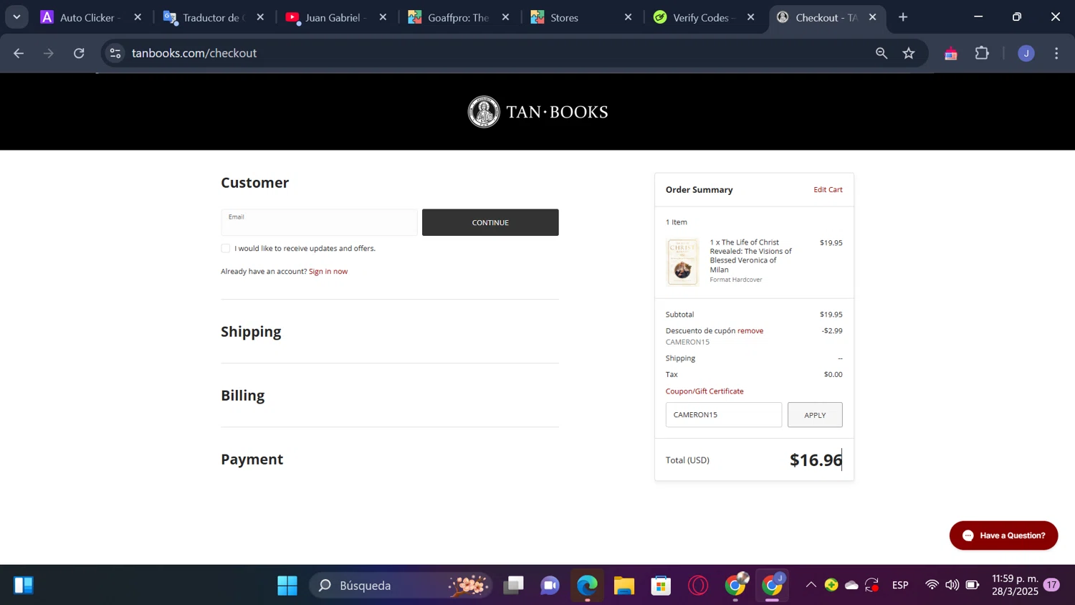Close the Verify Codes tab
Screen dimensions: 1075x605
pos(751,17)
